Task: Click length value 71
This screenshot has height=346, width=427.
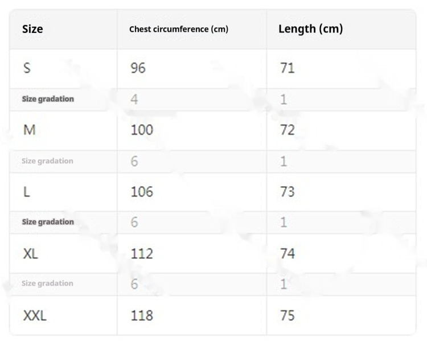Action: pyautogui.click(x=288, y=68)
